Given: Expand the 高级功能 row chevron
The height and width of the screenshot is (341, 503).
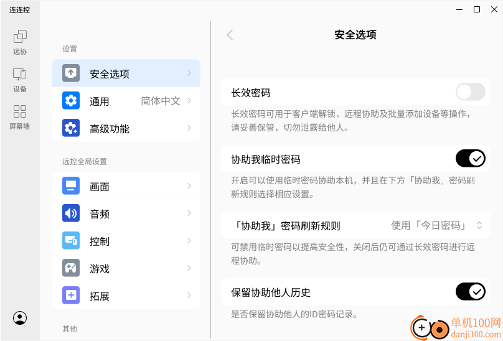Looking at the screenshot, I should [x=189, y=128].
